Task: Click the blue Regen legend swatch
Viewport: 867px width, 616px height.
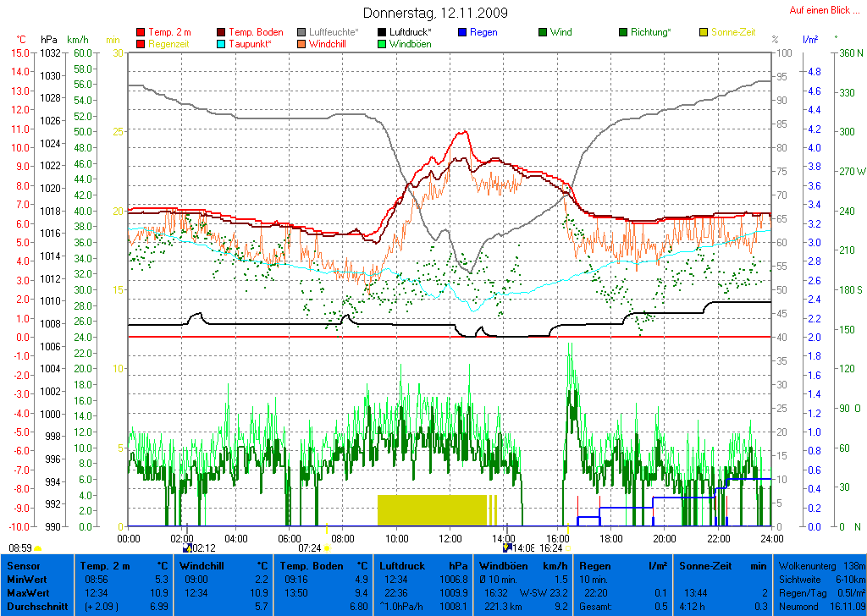Action: coord(462,32)
